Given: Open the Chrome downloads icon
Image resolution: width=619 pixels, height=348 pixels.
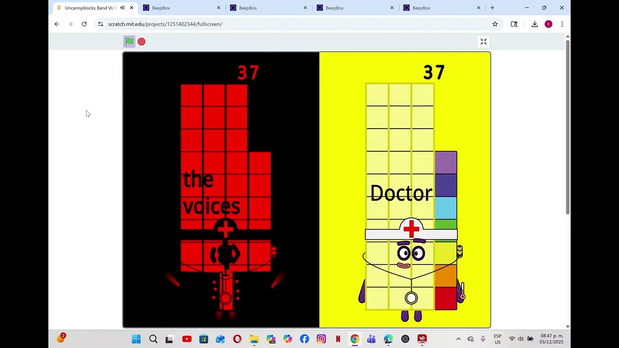Looking at the screenshot, I should (x=535, y=24).
